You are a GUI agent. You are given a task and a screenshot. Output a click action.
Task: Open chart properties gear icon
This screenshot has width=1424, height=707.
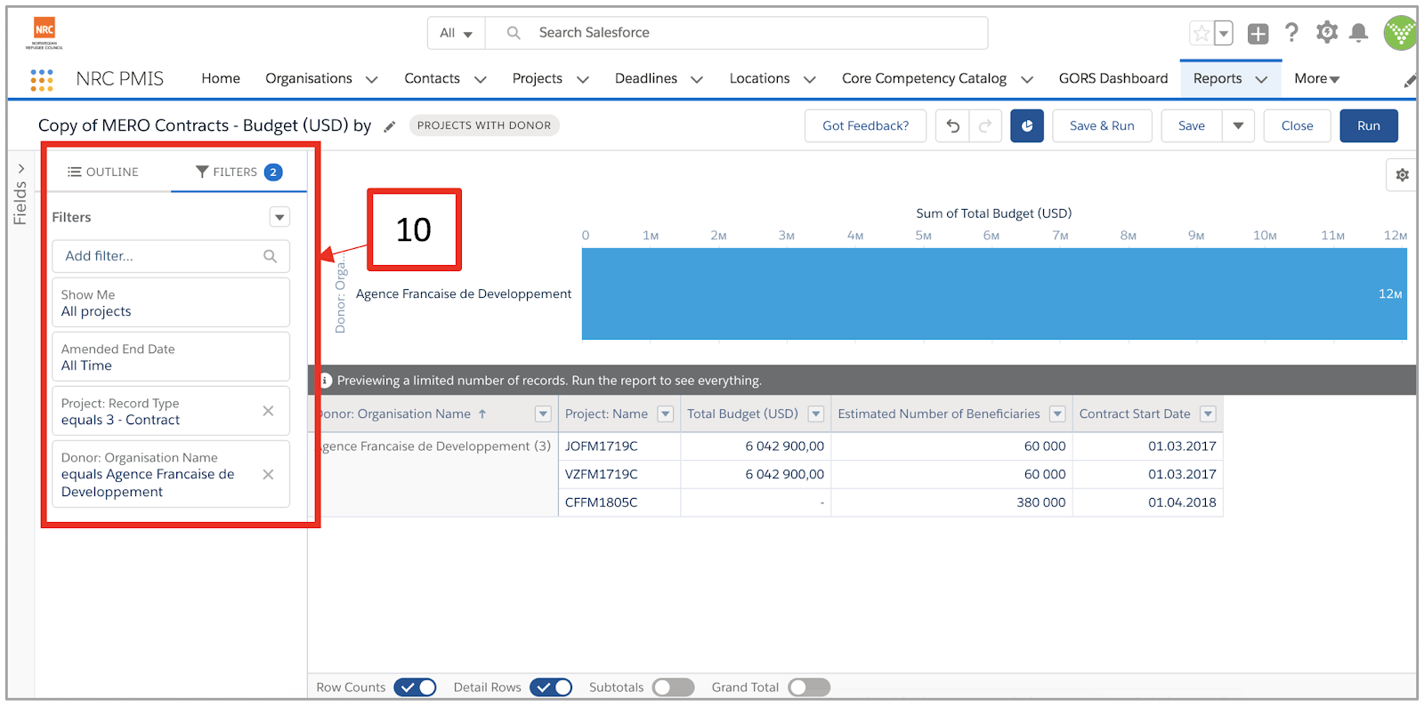(1402, 175)
